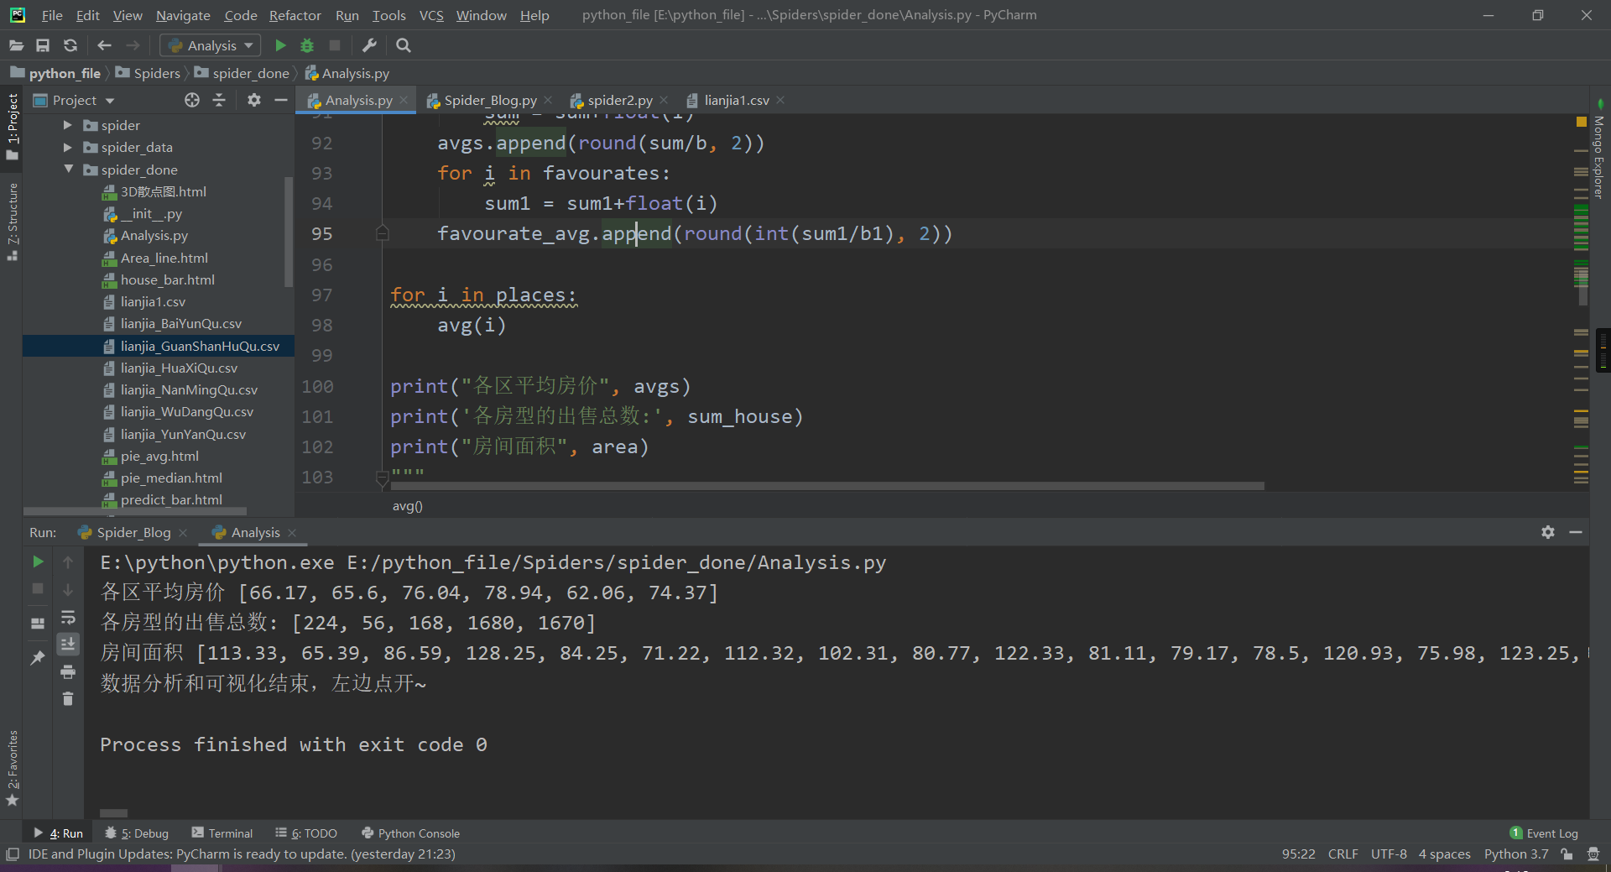This screenshot has width=1611, height=872.
Task: Click 4 spaces indent selector in status bar
Action: (x=1444, y=854)
